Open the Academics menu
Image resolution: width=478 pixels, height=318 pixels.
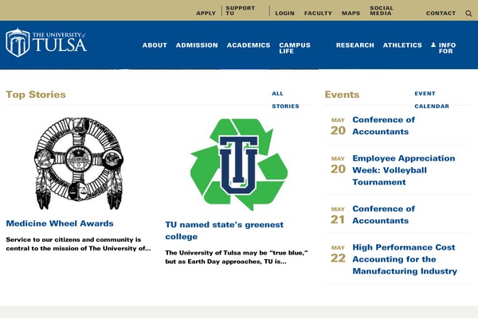[x=249, y=45]
